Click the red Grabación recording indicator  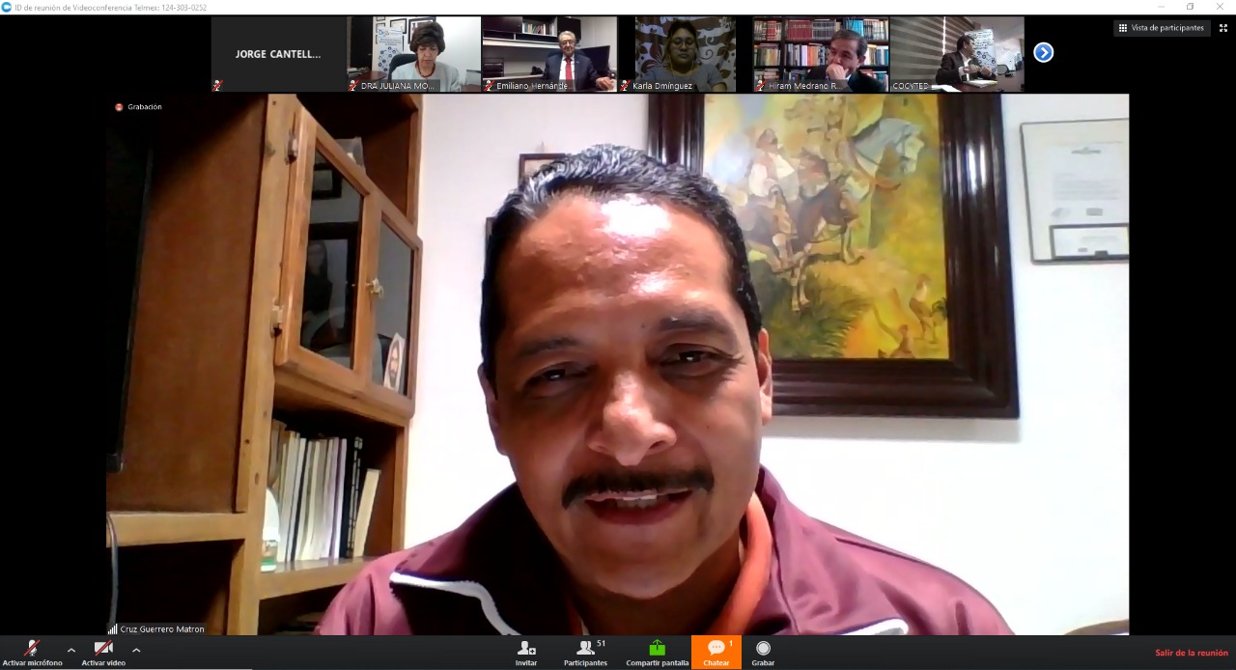(x=120, y=107)
